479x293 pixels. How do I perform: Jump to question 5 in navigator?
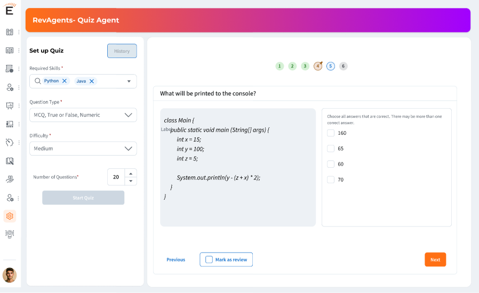point(331,66)
